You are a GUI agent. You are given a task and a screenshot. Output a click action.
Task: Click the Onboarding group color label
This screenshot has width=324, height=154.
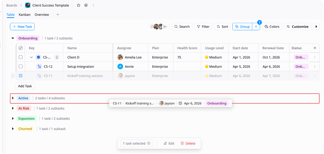[28, 38]
